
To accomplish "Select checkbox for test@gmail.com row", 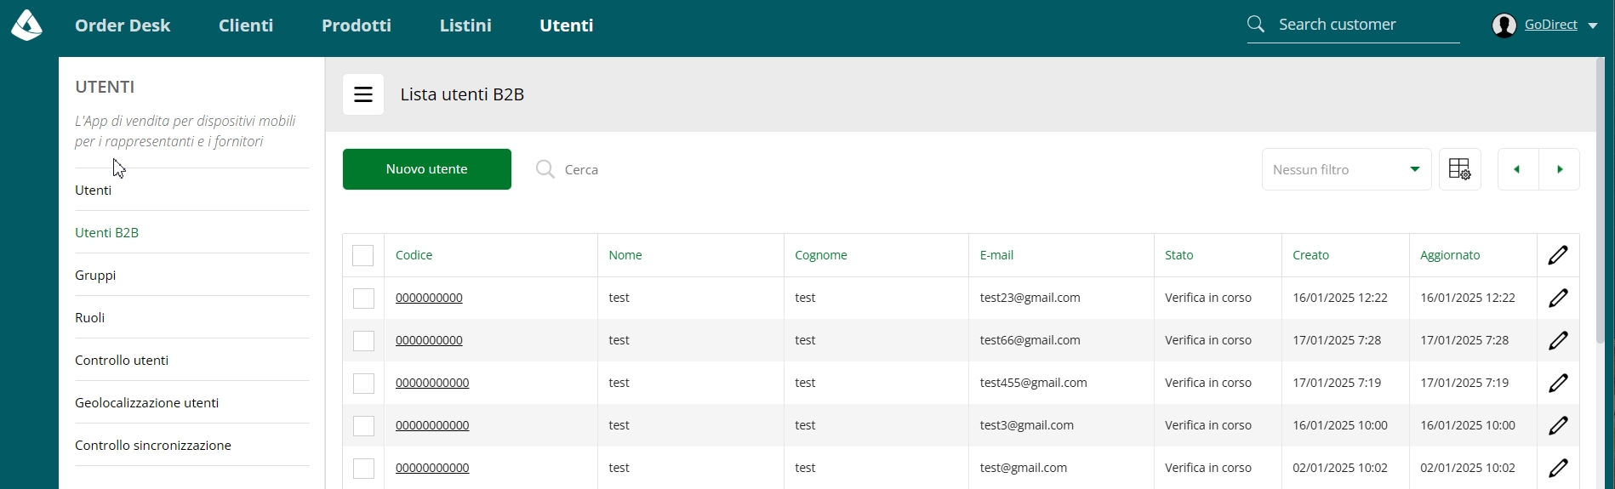I will point(363,469).
